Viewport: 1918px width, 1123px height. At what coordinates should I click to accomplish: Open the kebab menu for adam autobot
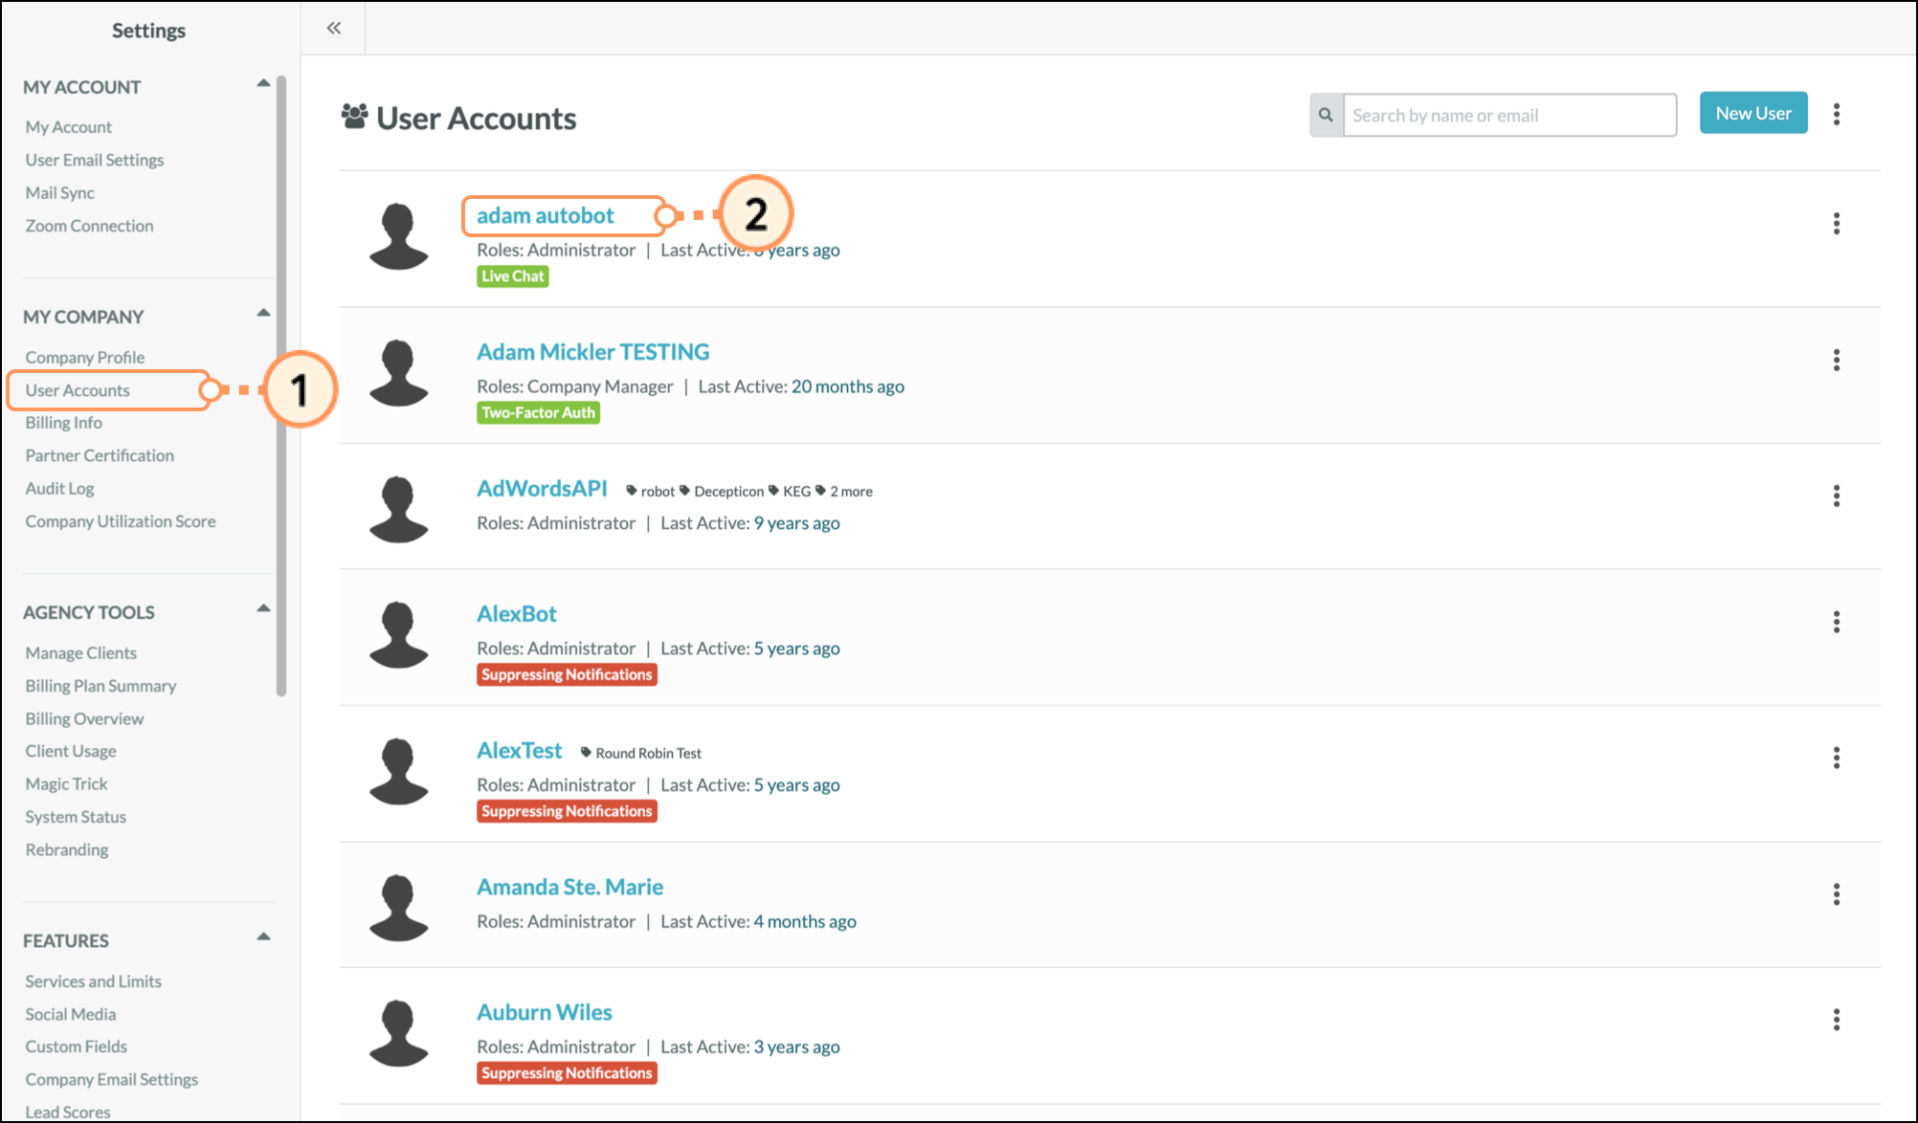pos(1836,223)
